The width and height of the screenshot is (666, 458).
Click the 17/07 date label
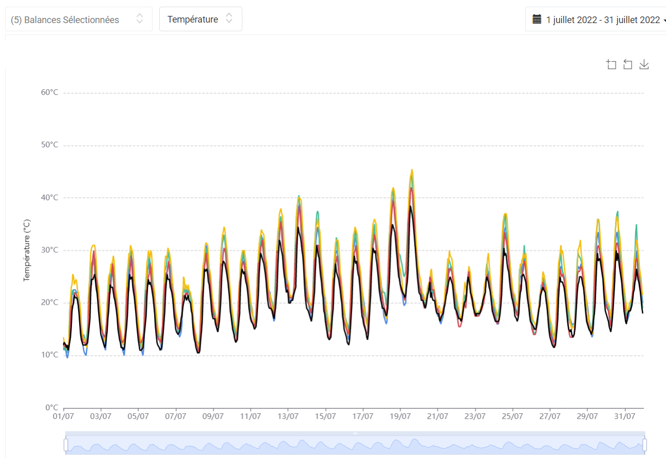tap(363, 416)
